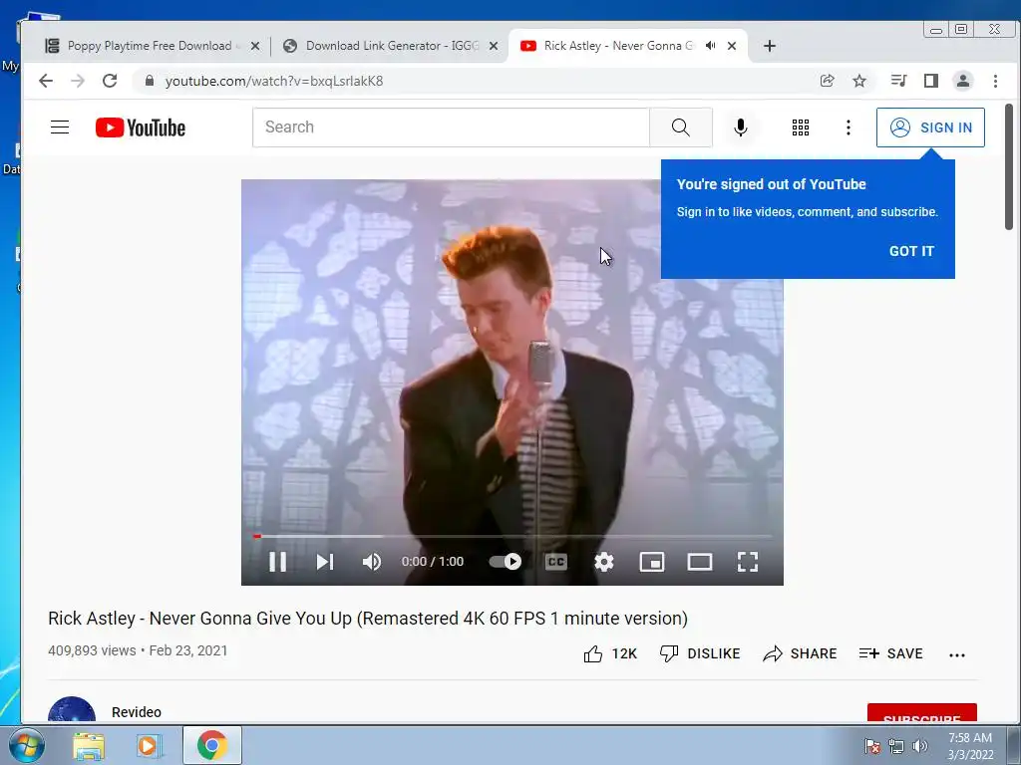Toggle closed captions CC button
This screenshot has height=765, width=1021.
pyautogui.click(x=556, y=562)
